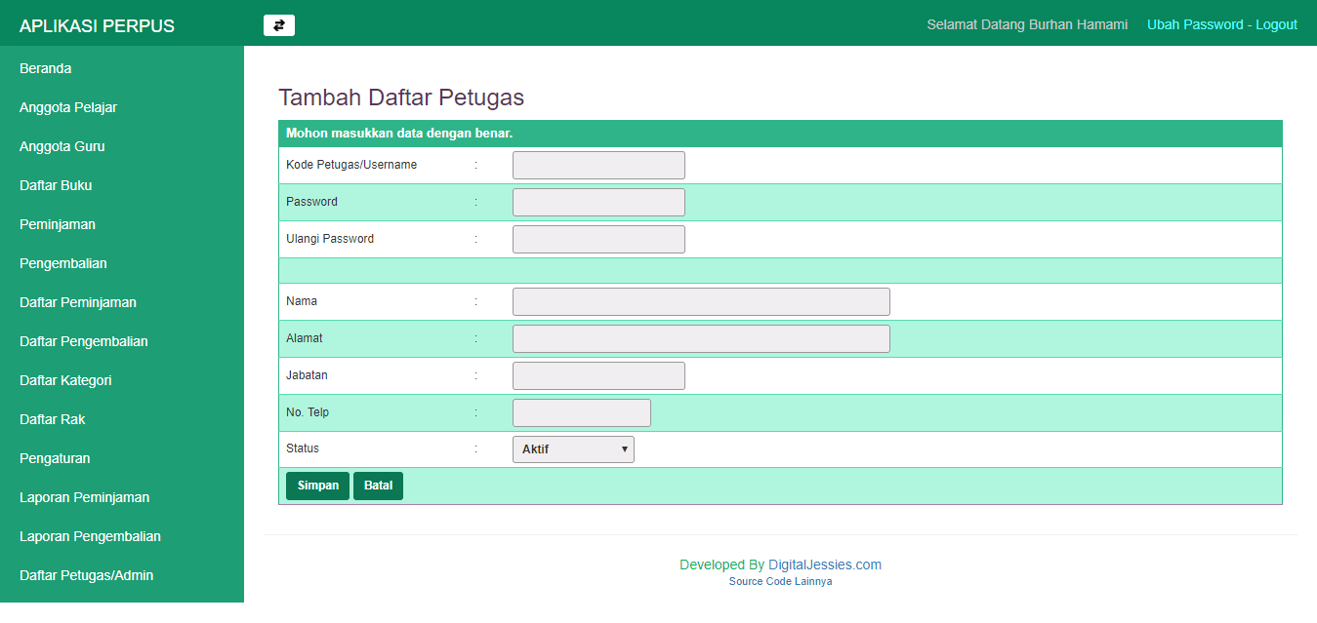
Task: Navigate to Daftar Buku
Action: 55,185
